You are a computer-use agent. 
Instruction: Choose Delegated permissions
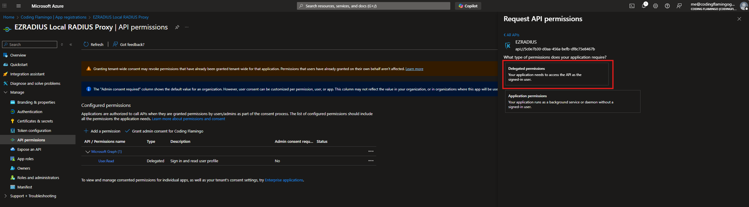click(557, 74)
